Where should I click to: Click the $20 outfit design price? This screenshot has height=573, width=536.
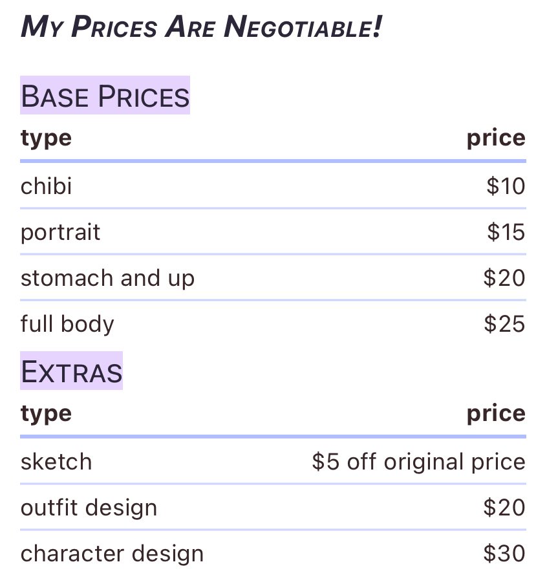pos(504,507)
